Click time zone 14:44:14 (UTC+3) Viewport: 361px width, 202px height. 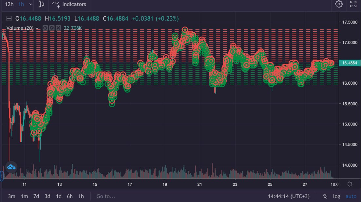pos(289,196)
